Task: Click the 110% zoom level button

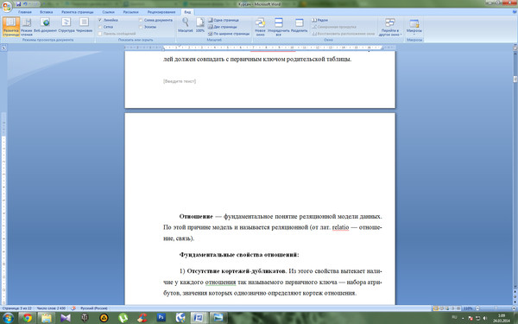Action: (467, 308)
